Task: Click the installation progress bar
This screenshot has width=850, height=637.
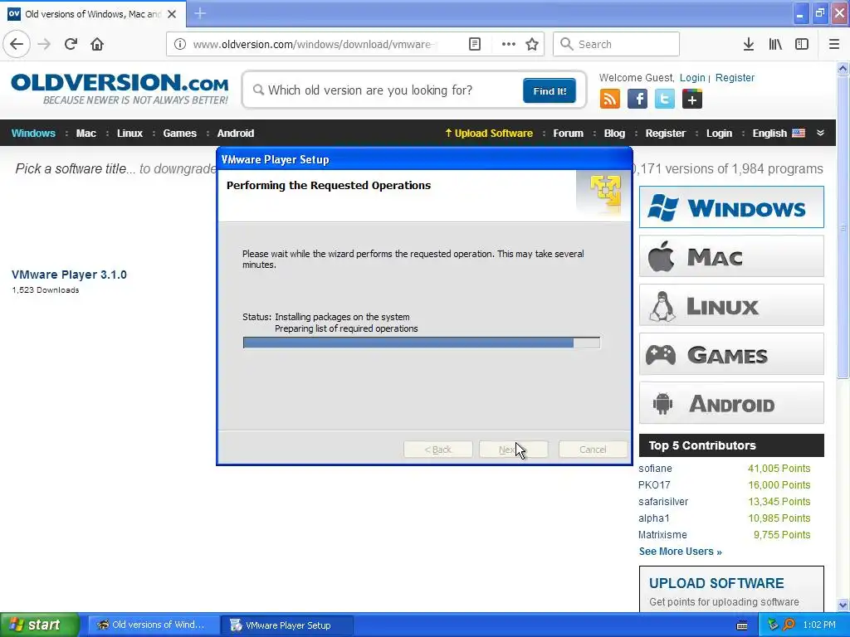Action: tap(421, 343)
